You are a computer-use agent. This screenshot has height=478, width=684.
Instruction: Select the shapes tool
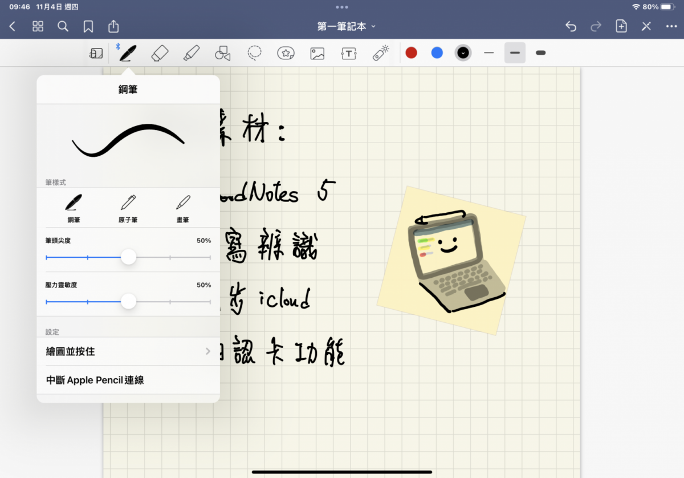pos(222,53)
